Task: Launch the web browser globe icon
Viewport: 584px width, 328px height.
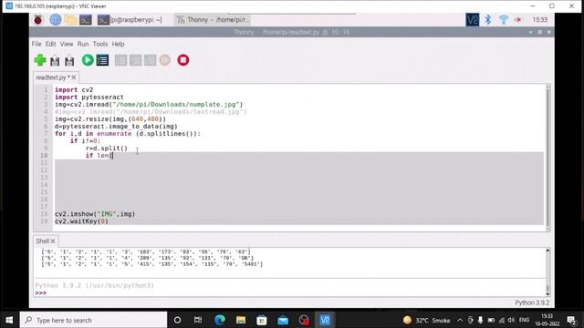Action: click(56, 20)
